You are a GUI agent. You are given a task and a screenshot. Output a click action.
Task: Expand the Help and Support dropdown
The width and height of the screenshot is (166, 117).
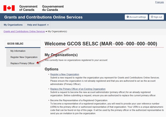[38, 25]
